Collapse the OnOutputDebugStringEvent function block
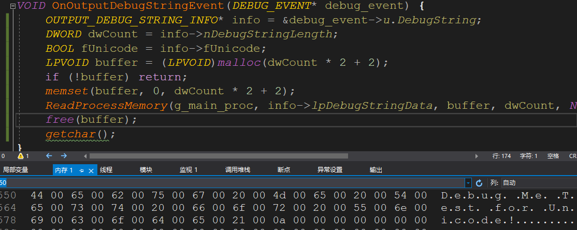The width and height of the screenshot is (577, 230). click(x=13, y=6)
